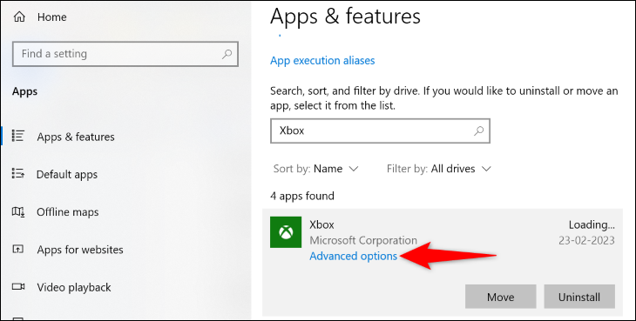Open Video playback settings
Screen dimensions: 636x321
point(74,287)
